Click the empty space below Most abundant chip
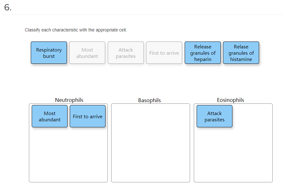The height and width of the screenshot is (188, 283). point(49,148)
